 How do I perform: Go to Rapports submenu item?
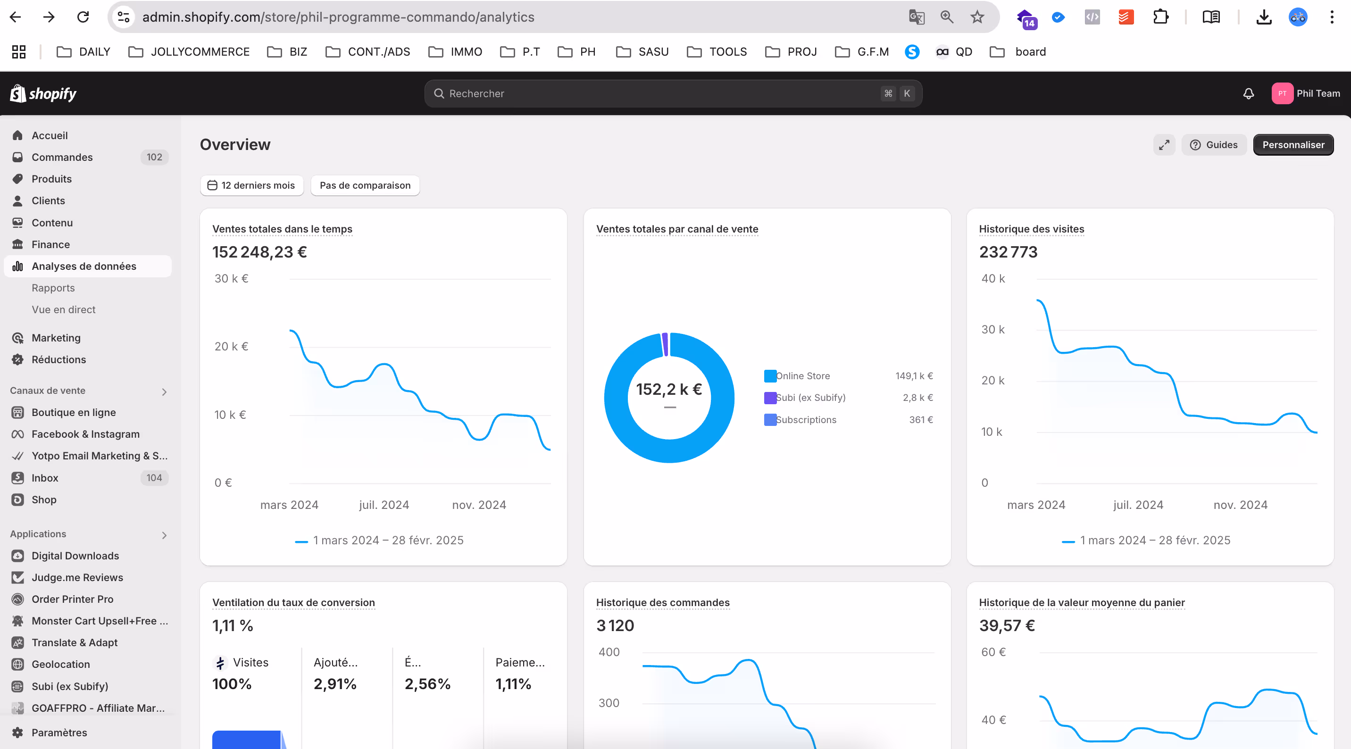click(53, 287)
